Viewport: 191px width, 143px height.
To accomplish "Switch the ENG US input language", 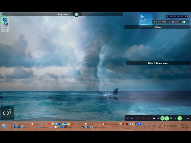I will (x=159, y=126).
